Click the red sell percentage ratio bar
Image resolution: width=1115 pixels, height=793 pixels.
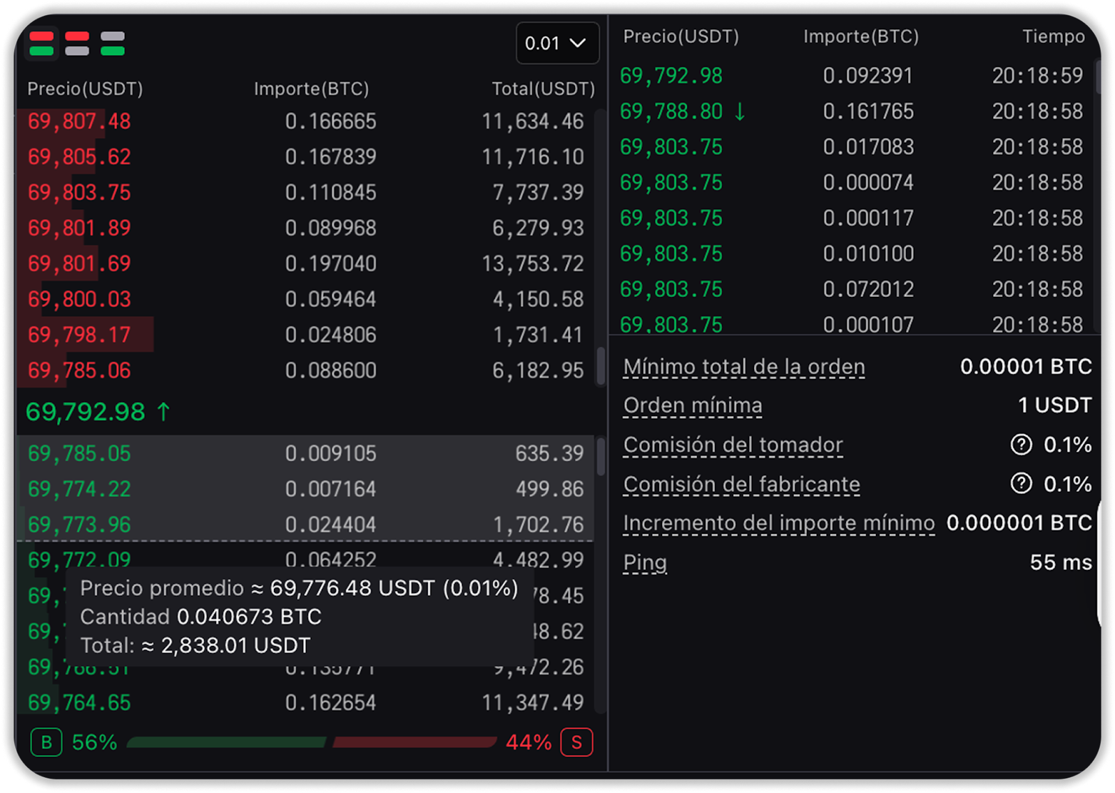point(414,743)
